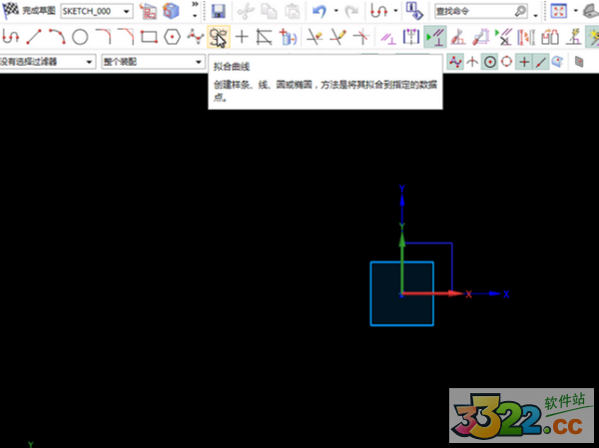
Task: Select the Polygon hexagon tool
Action: (172, 38)
